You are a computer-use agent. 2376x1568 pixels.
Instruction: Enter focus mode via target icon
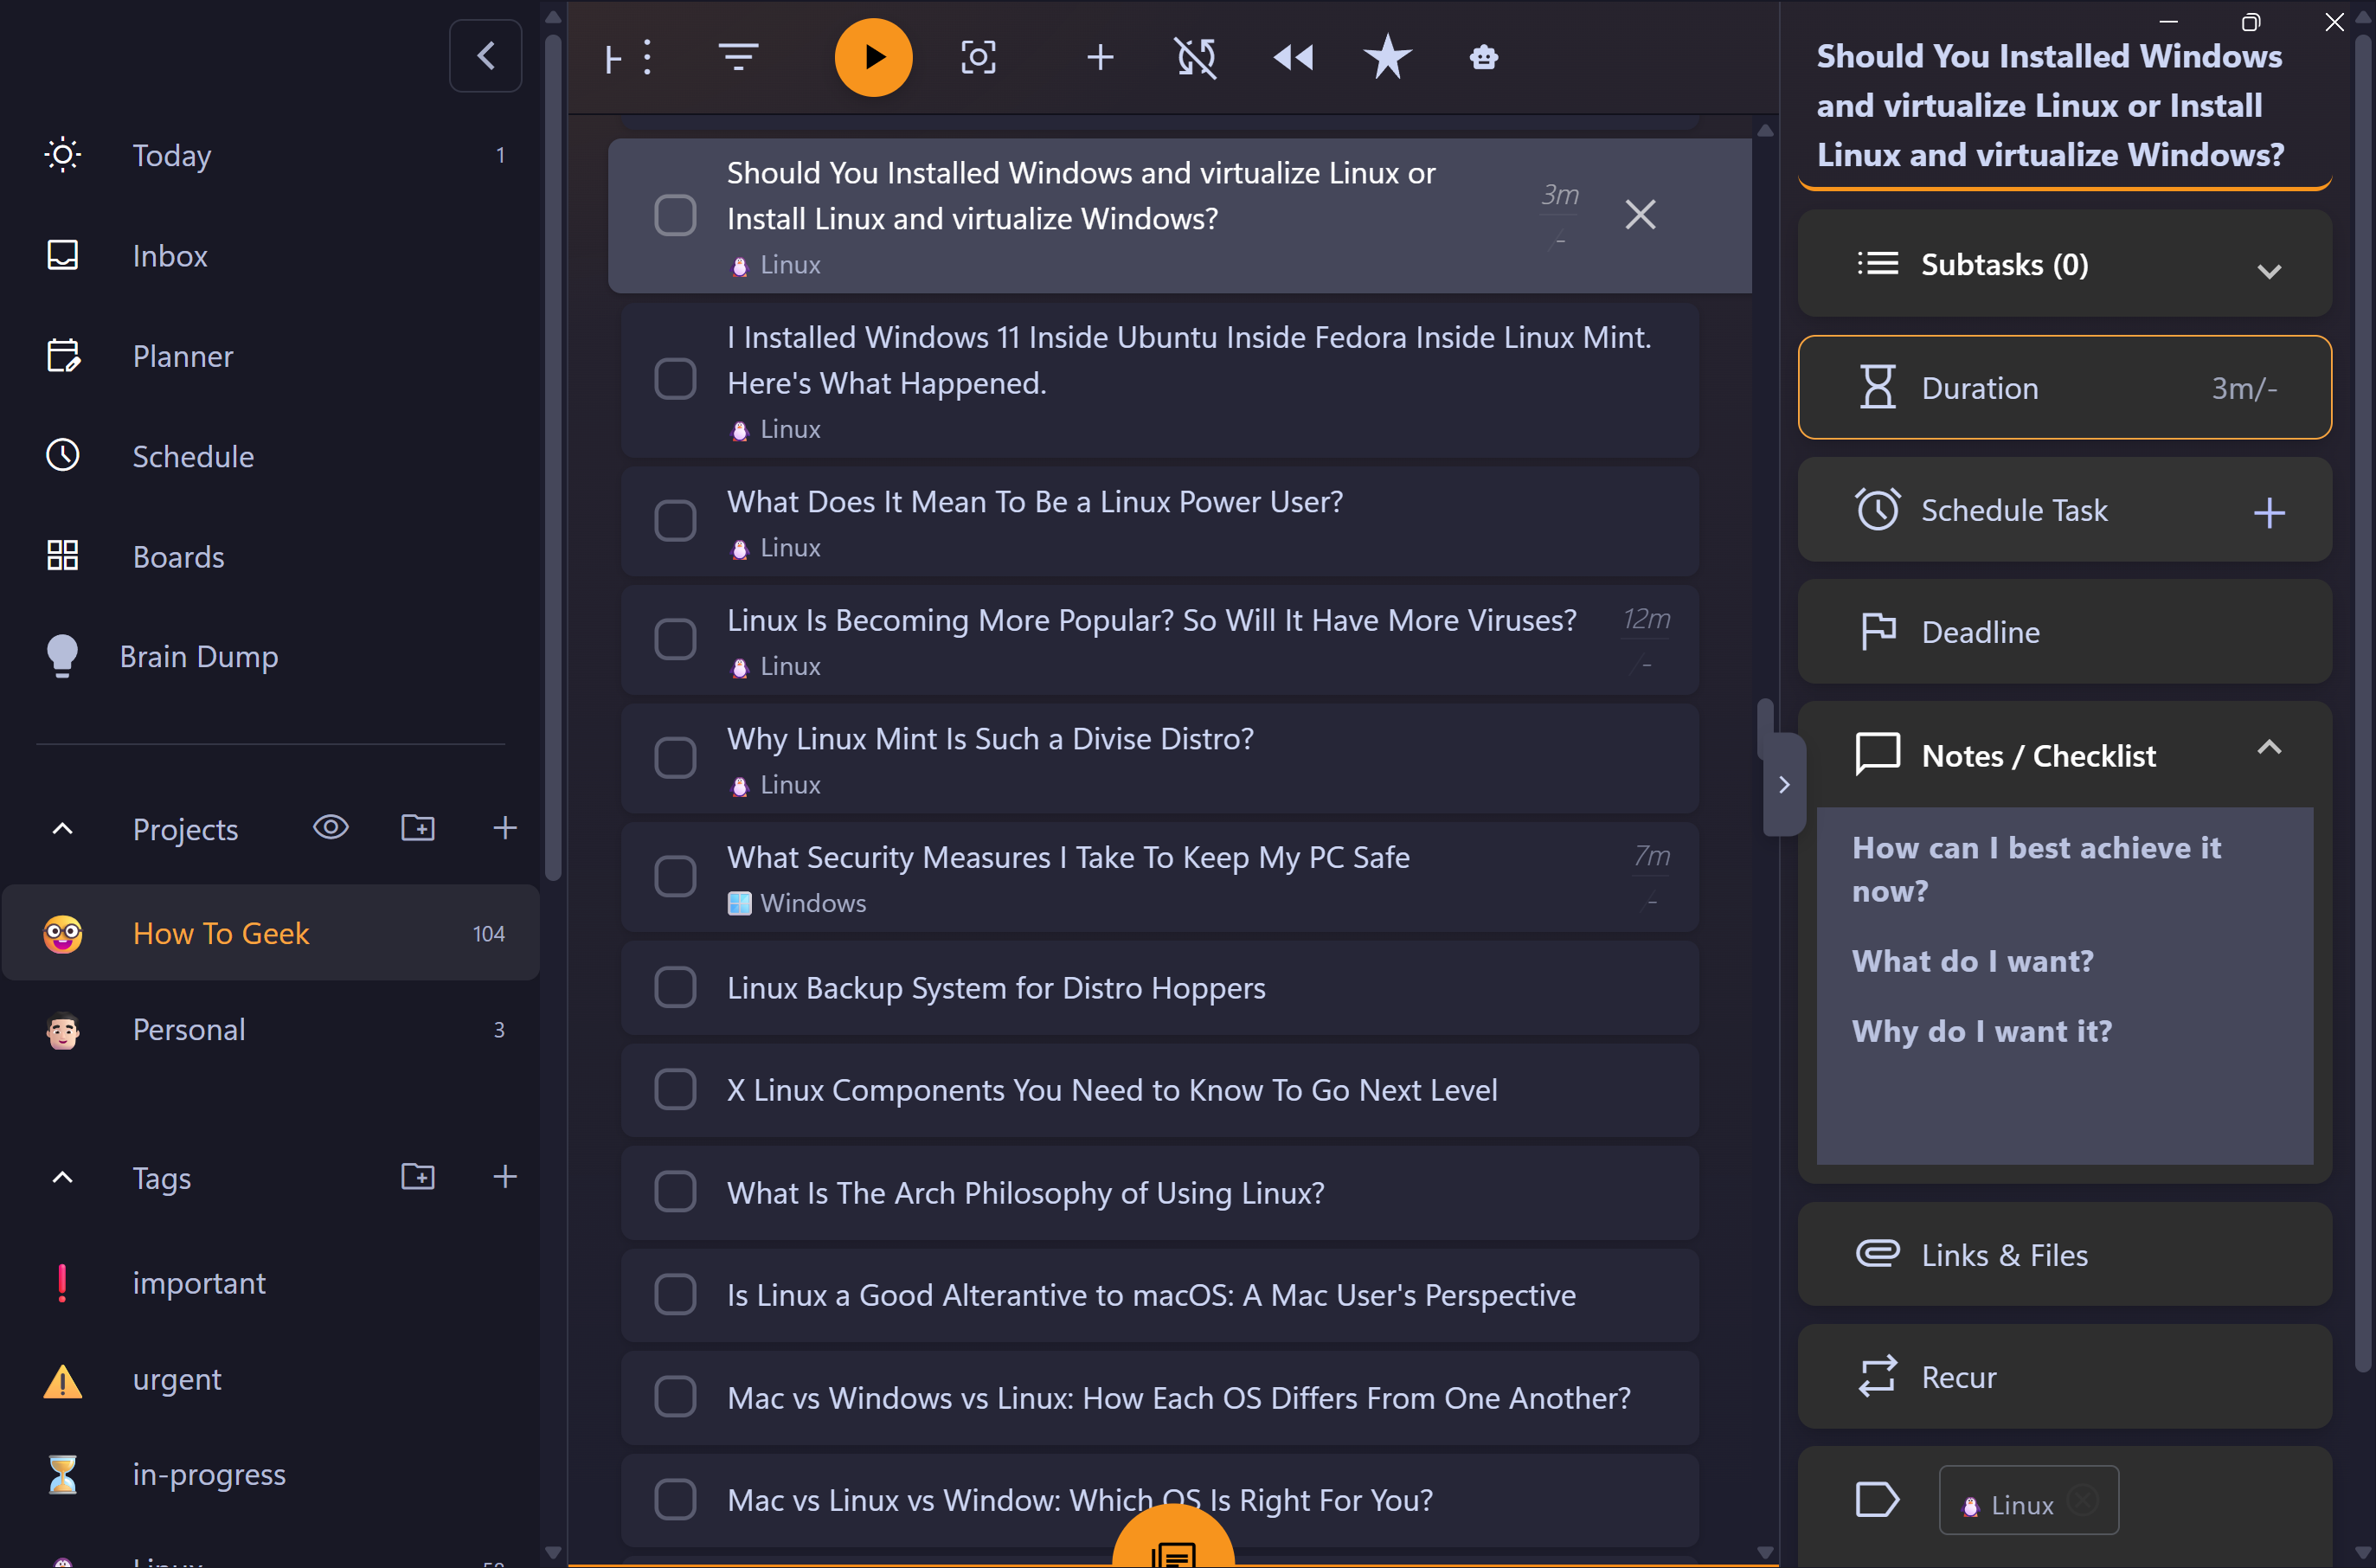977,57
